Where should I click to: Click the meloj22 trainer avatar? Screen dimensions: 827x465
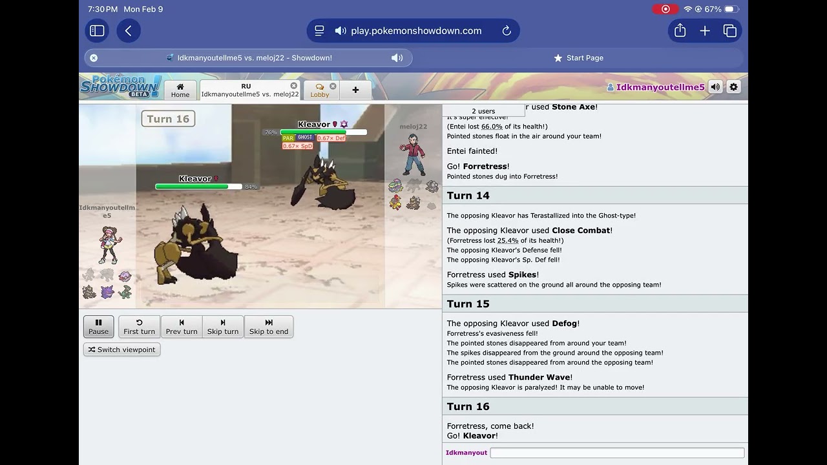413,154
